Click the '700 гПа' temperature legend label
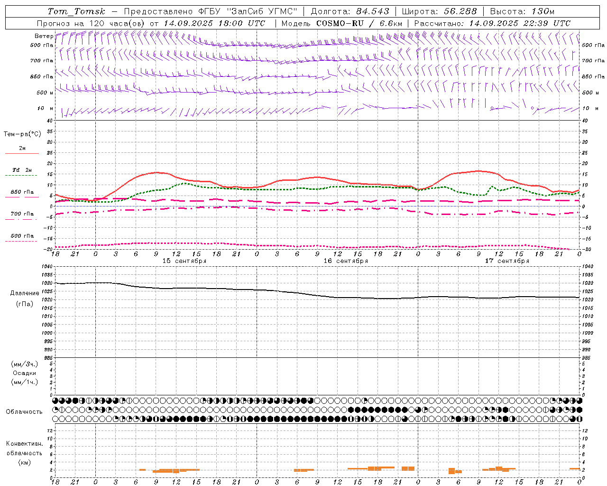Screen dimensions: 607x486 (22, 214)
